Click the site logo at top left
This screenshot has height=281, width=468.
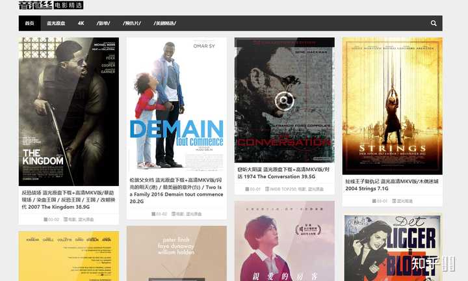(x=51, y=5)
